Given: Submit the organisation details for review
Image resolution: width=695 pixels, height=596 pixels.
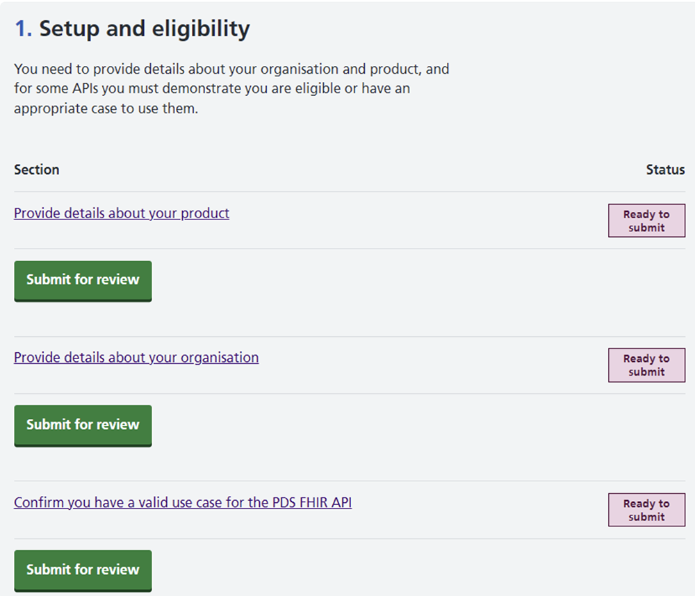Looking at the screenshot, I should (83, 424).
